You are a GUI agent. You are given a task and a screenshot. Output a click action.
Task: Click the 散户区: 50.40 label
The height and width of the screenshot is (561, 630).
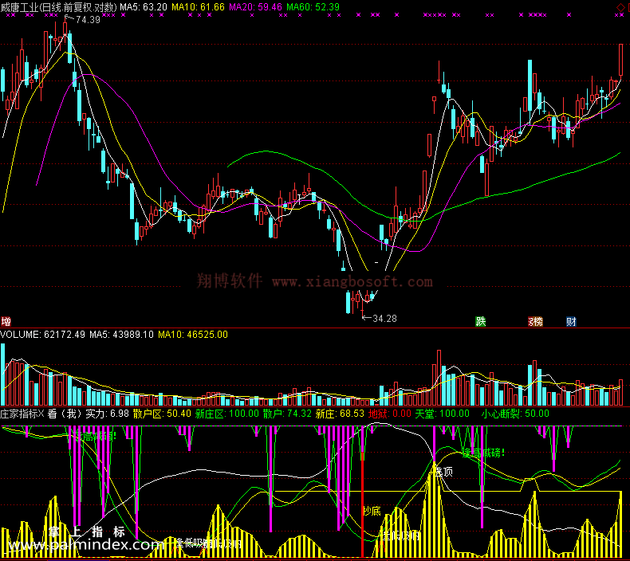pos(162,414)
